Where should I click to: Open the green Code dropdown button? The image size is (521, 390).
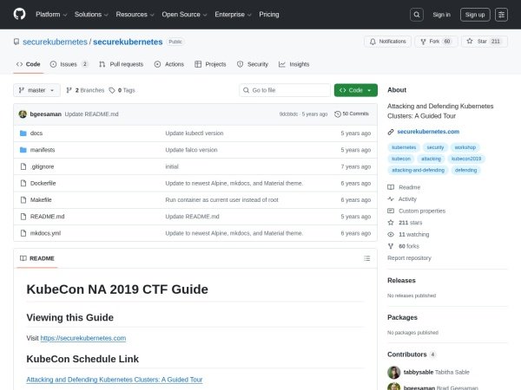pyautogui.click(x=355, y=90)
